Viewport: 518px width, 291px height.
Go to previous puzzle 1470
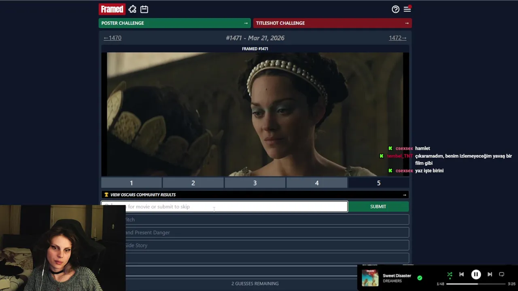113,38
